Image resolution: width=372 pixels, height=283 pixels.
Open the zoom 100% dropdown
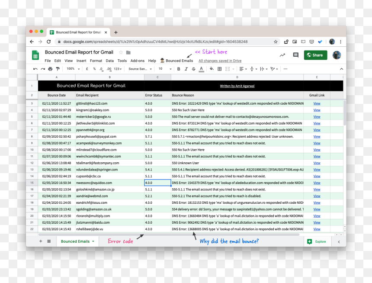(73, 69)
